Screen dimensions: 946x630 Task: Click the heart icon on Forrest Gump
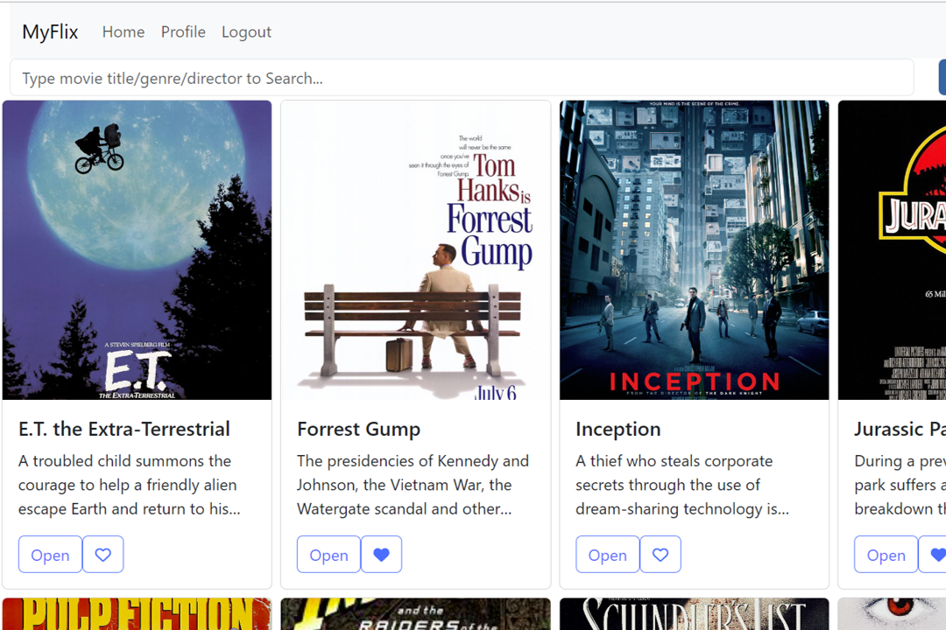(381, 554)
